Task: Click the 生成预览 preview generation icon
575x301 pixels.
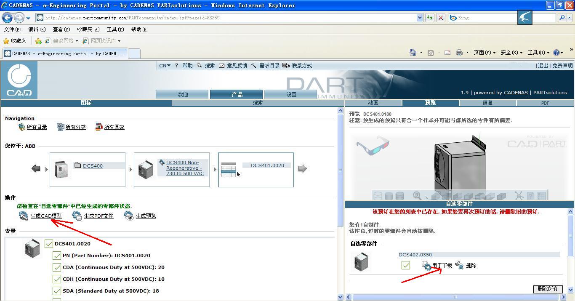Action: coord(129,215)
